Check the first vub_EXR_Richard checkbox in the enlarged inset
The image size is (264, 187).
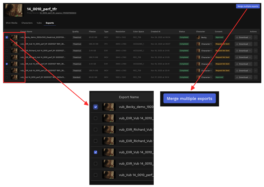pyautogui.click(x=96, y=129)
